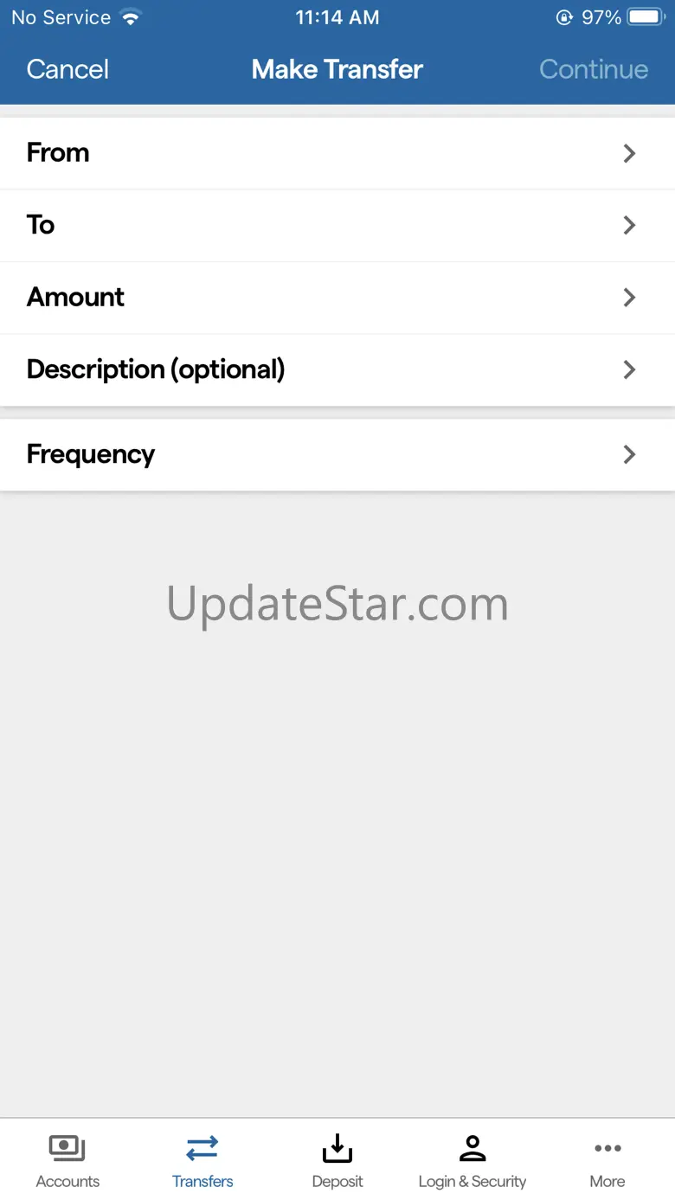Viewport: 675px width, 1200px height.
Task: Open the Description (optional) chevron
Action: tap(629, 369)
